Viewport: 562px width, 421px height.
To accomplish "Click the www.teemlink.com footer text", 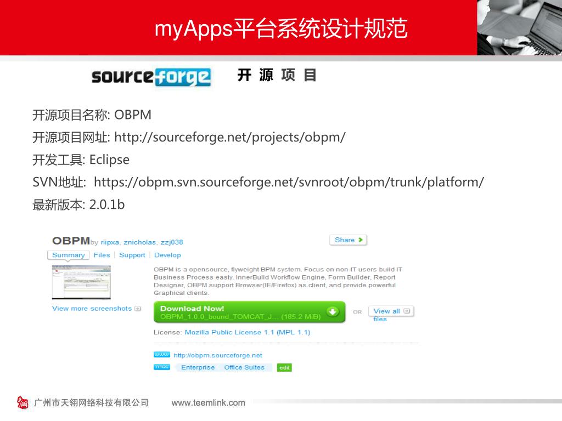I will pos(208,403).
